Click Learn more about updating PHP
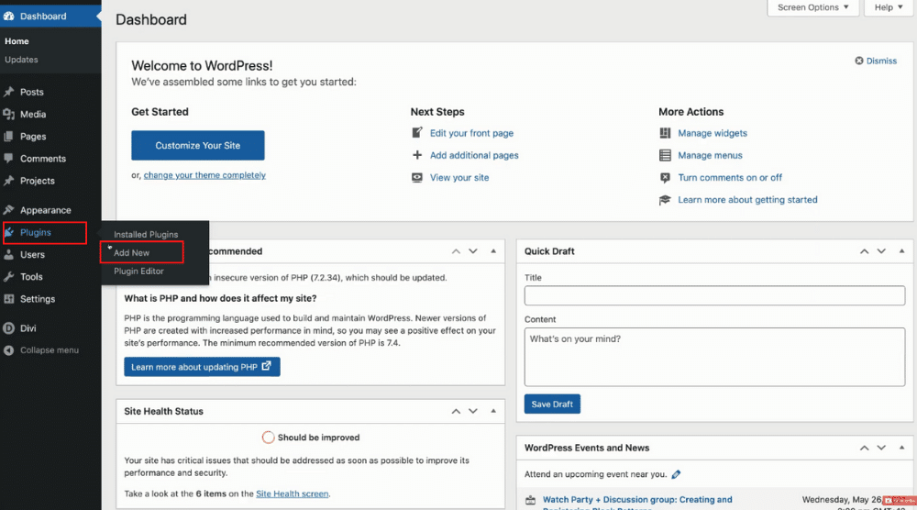Screen dimensions: 917x510 click(202, 367)
